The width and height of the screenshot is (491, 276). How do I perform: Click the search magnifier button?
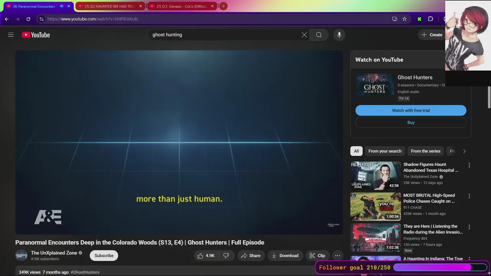[319, 35]
